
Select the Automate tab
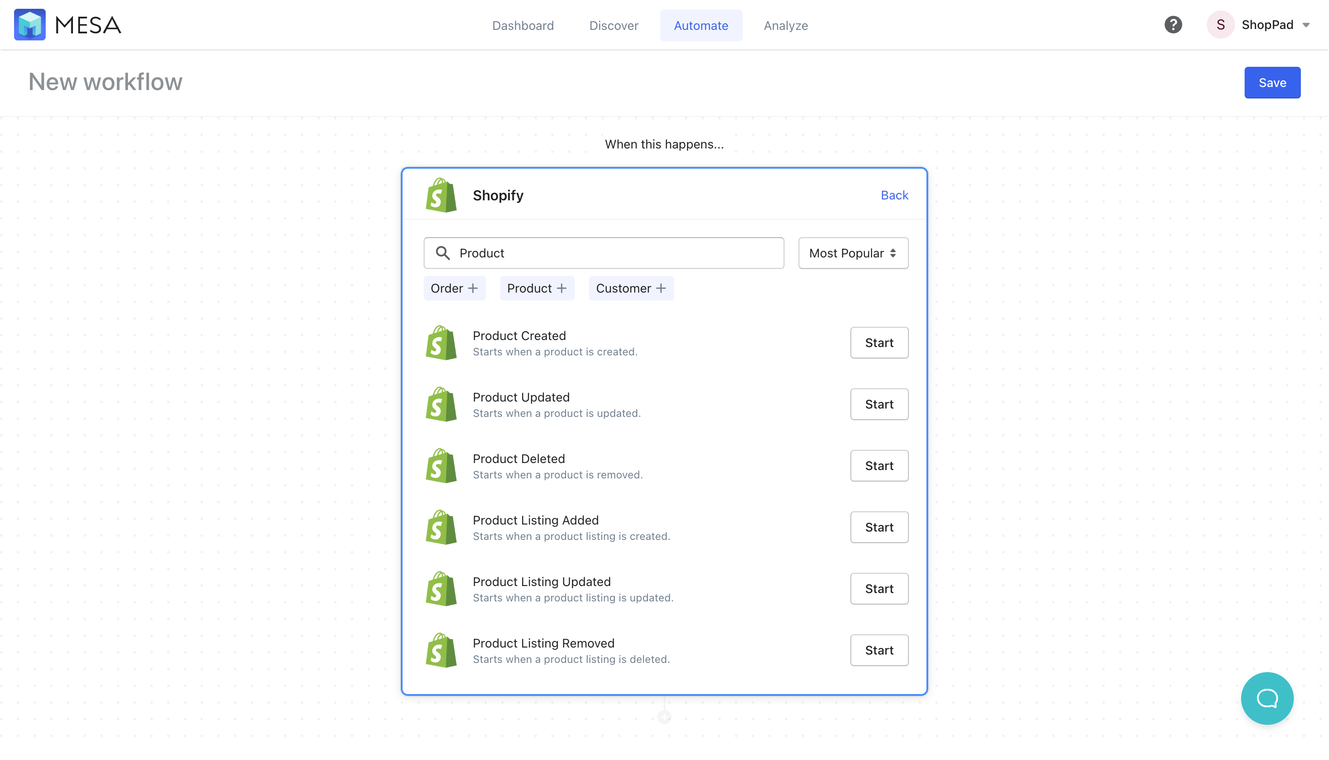pyautogui.click(x=701, y=25)
